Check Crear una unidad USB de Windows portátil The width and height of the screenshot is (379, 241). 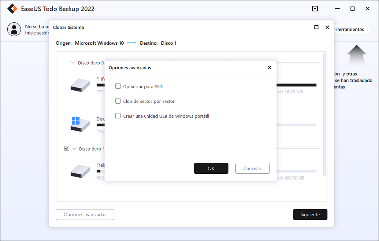click(118, 116)
